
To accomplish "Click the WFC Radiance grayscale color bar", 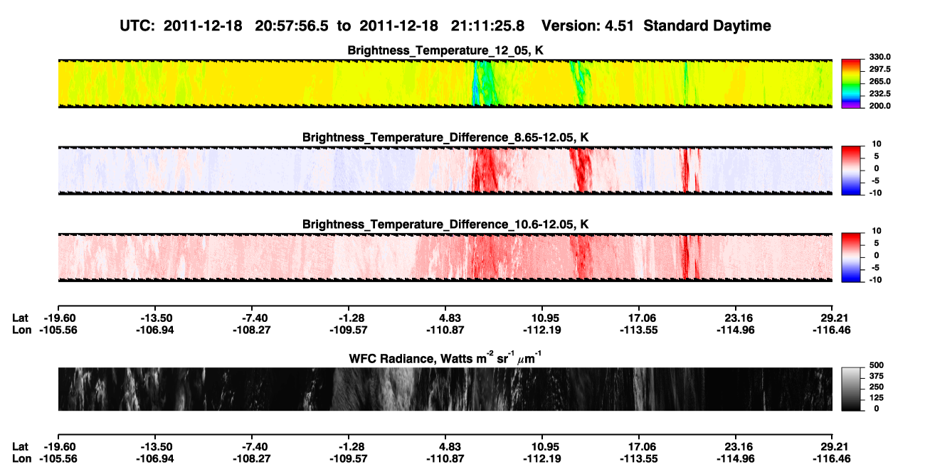I will [x=851, y=389].
